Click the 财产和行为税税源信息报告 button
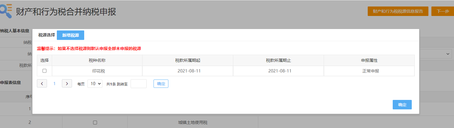 pos(398,11)
